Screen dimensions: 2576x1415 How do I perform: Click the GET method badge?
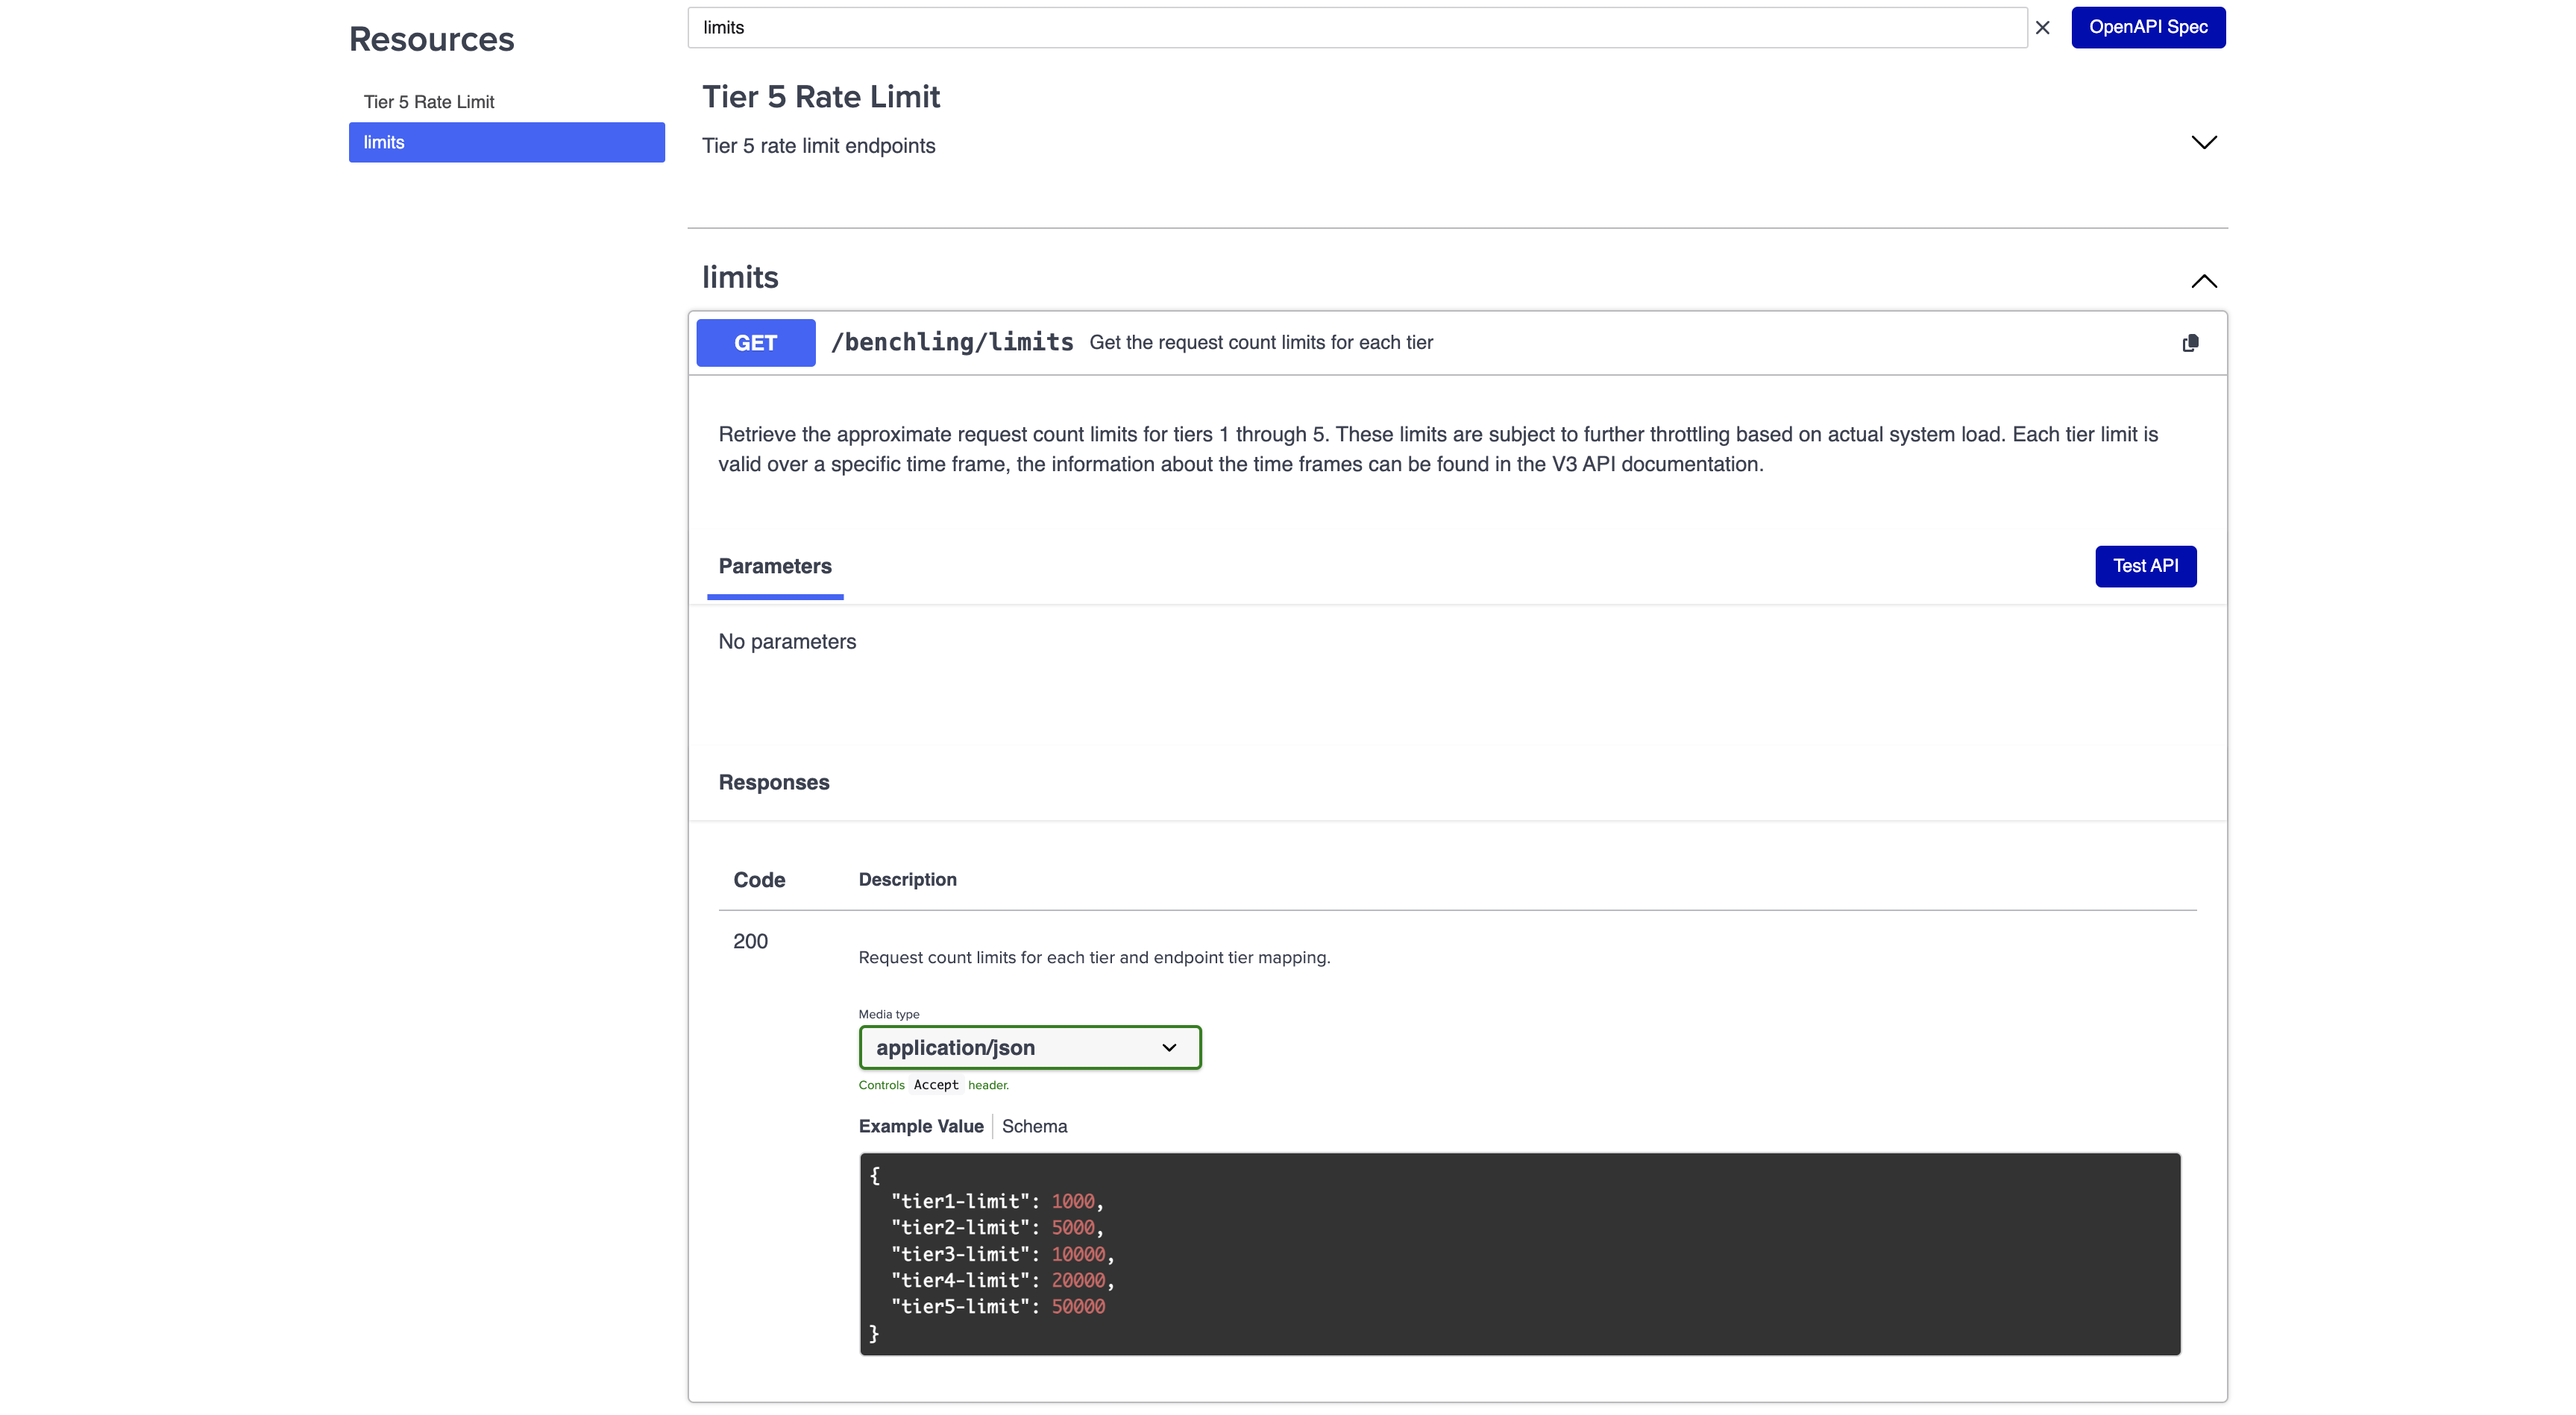coord(756,343)
